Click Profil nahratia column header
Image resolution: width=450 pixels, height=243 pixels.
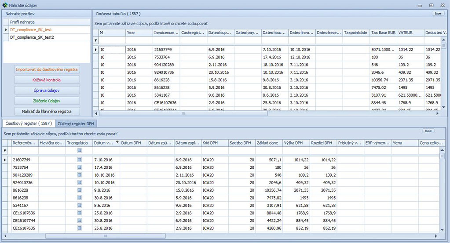[49, 22]
